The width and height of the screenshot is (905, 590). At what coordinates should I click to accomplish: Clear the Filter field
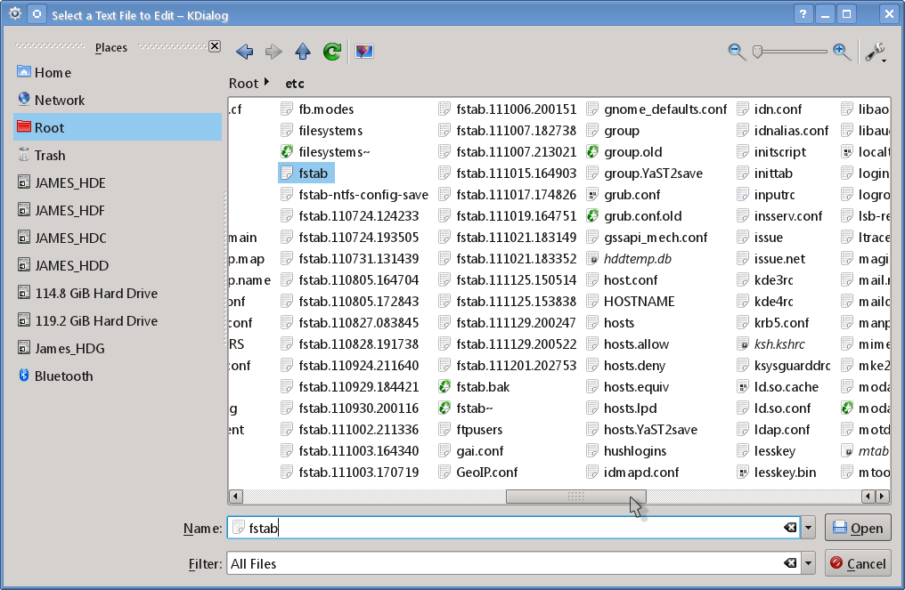coord(790,563)
